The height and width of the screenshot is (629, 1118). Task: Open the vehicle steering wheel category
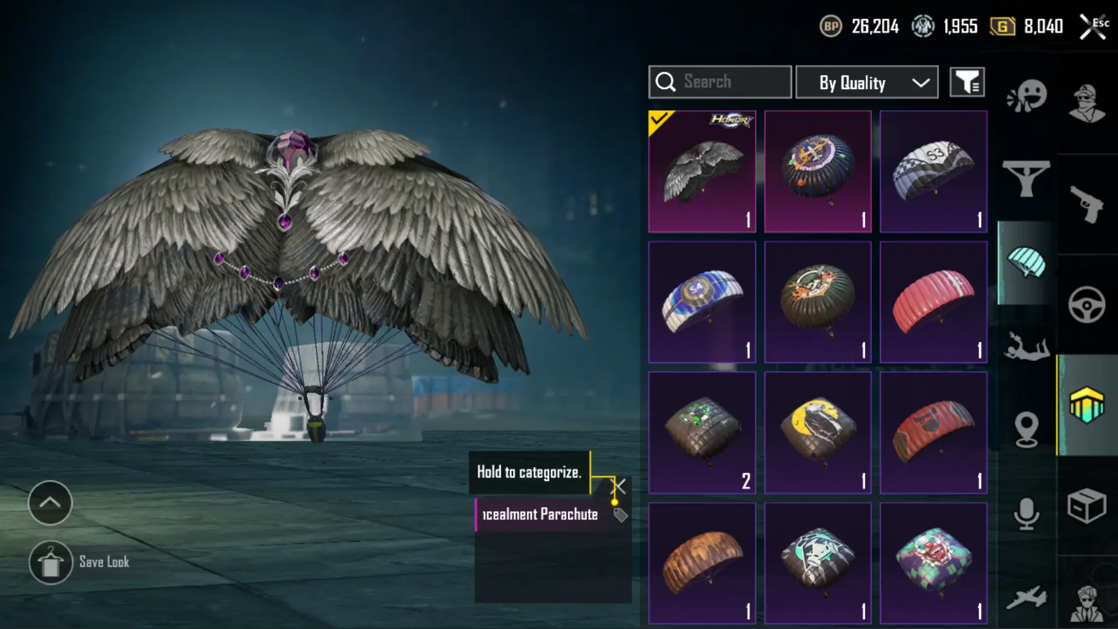pyautogui.click(x=1087, y=305)
